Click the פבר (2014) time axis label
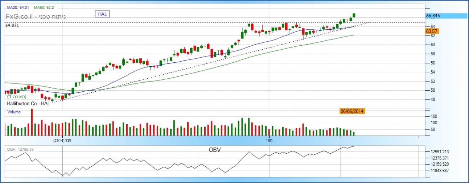 (64, 140)
